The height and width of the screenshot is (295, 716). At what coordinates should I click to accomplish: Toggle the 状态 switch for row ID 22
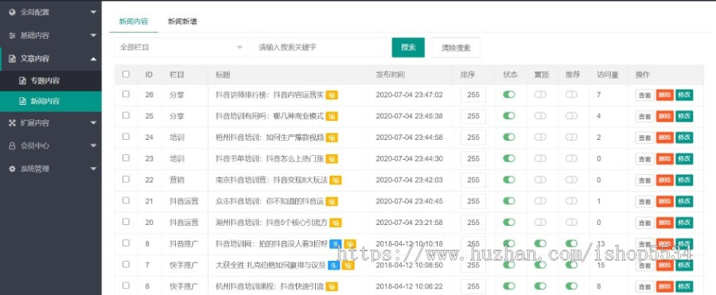pyautogui.click(x=509, y=180)
